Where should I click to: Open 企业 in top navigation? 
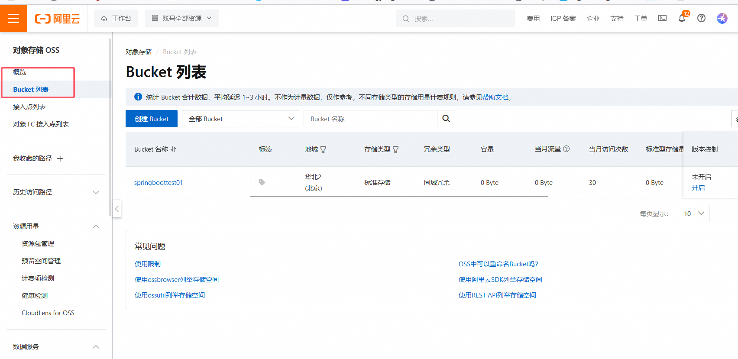[593, 18]
